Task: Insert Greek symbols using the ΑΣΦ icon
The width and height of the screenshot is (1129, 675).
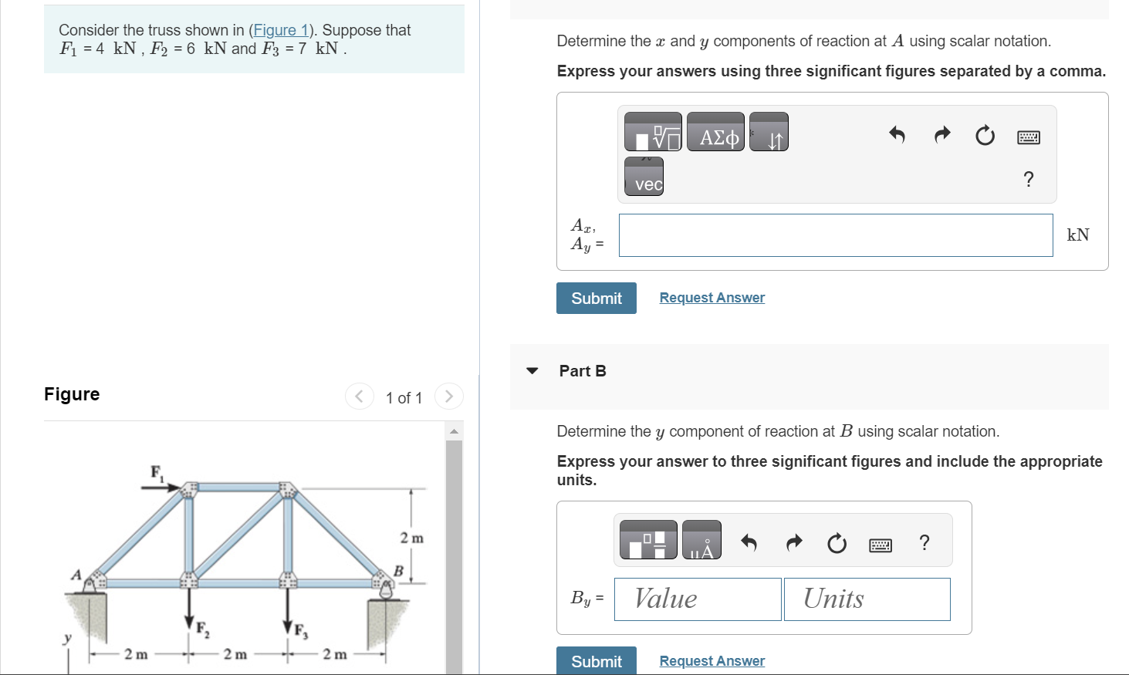Action: [x=715, y=131]
